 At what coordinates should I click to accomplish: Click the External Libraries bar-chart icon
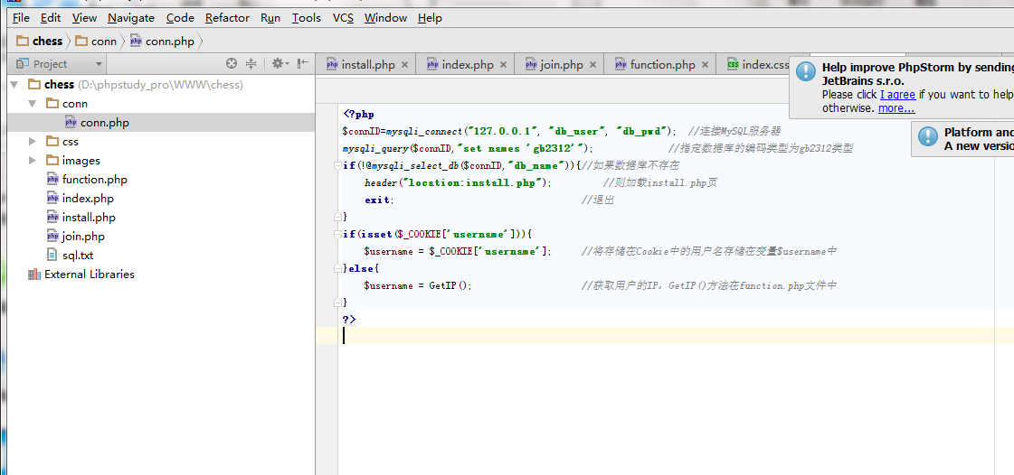pyautogui.click(x=34, y=275)
